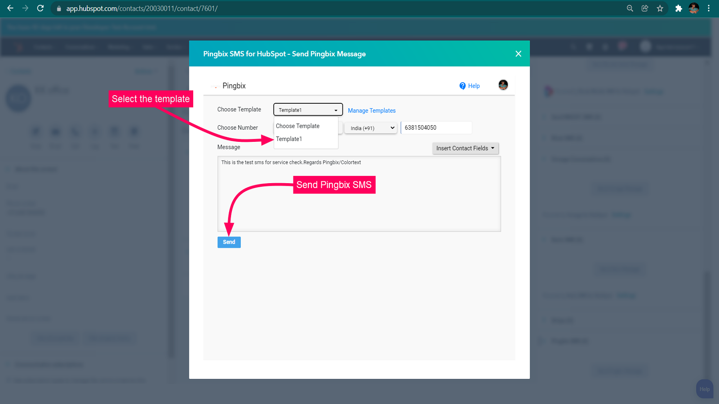The width and height of the screenshot is (719, 404).
Task: Click the phone number input field
Action: coord(436,127)
